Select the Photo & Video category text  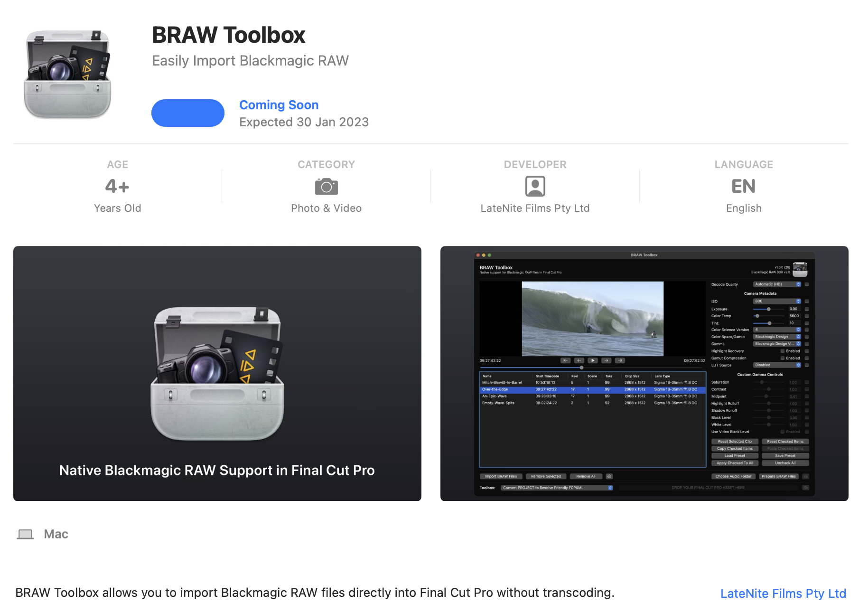point(327,208)
